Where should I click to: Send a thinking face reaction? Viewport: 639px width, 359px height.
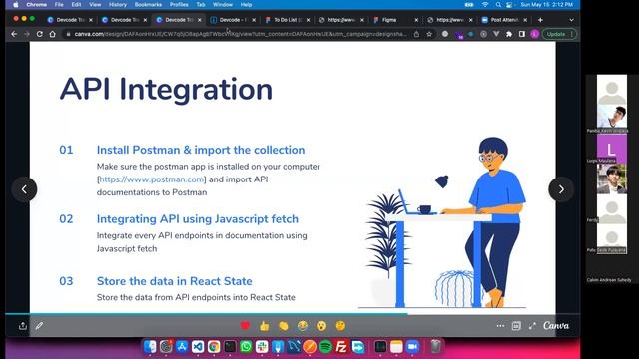click(x=340, y=326)
